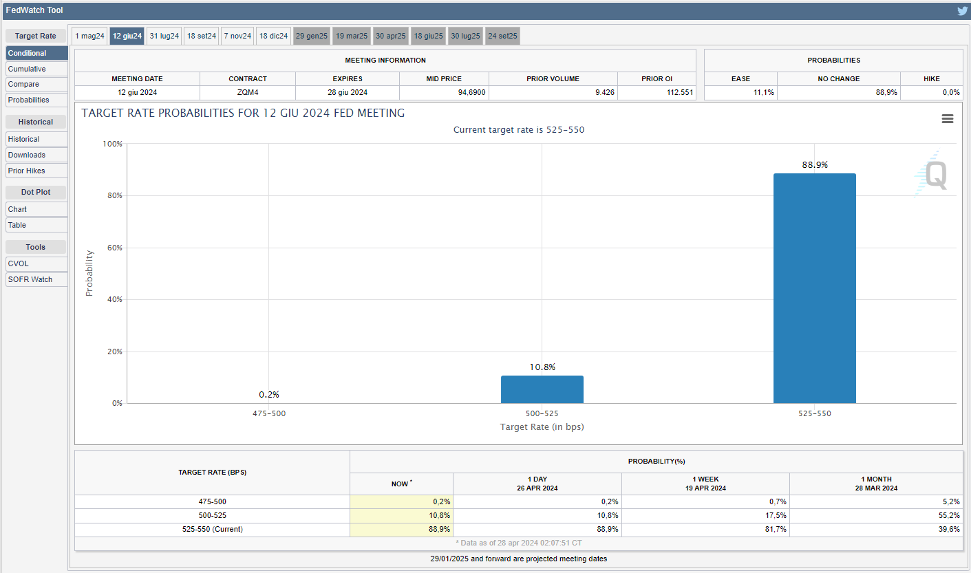971x573 pixels.
Task: Open the chart hamburger menu
Action: pos(948,119)
